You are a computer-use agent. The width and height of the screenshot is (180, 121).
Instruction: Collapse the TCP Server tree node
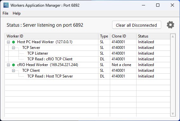tap(13, 48)
